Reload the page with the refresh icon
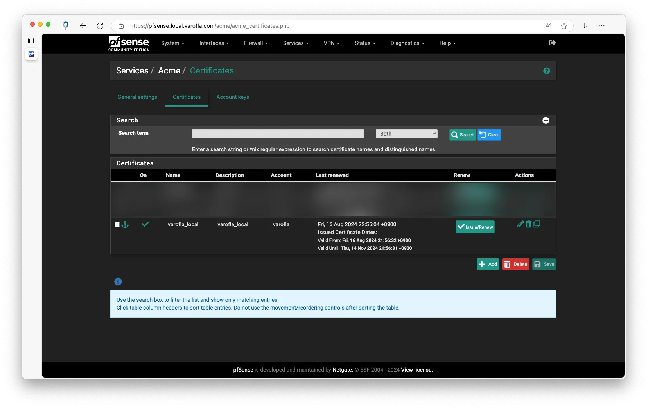Image resolution: width=648 pixels, height=408 pixels. tap(100, 26)
